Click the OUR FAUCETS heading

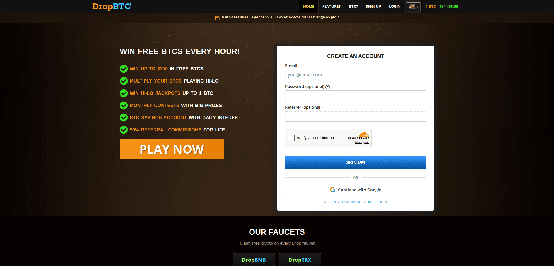pyautogui.click(x=277, y=232)
